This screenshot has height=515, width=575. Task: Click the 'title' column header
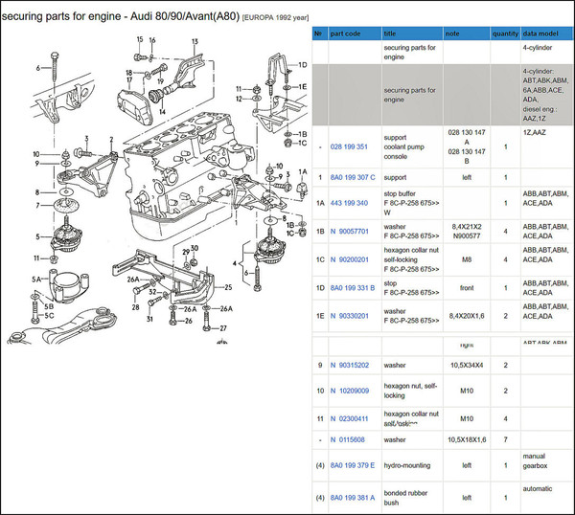pos(393,33)
